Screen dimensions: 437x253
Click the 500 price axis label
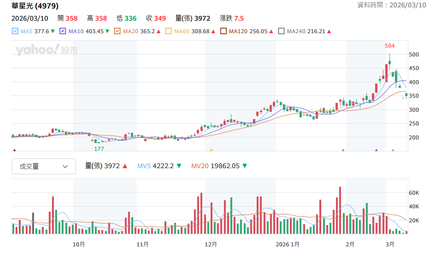[x=414, y=55]
